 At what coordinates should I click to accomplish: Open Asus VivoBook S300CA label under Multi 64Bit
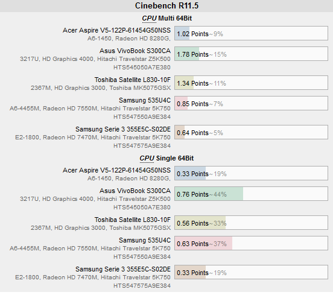[x=135, y=51]
